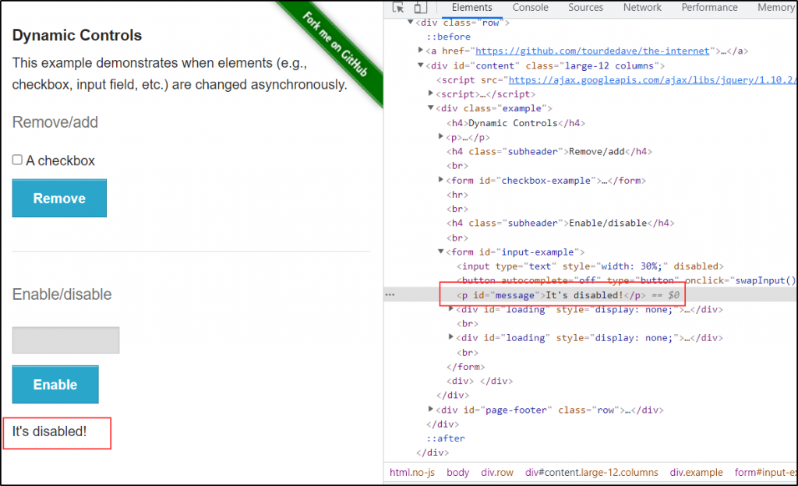Expand the collapsed script node
Viewport: 798px width, 486px height.
[430, 93]
